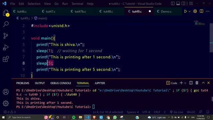Toggle the secondary side bar

pyautogui.click(x=183, y=3)
